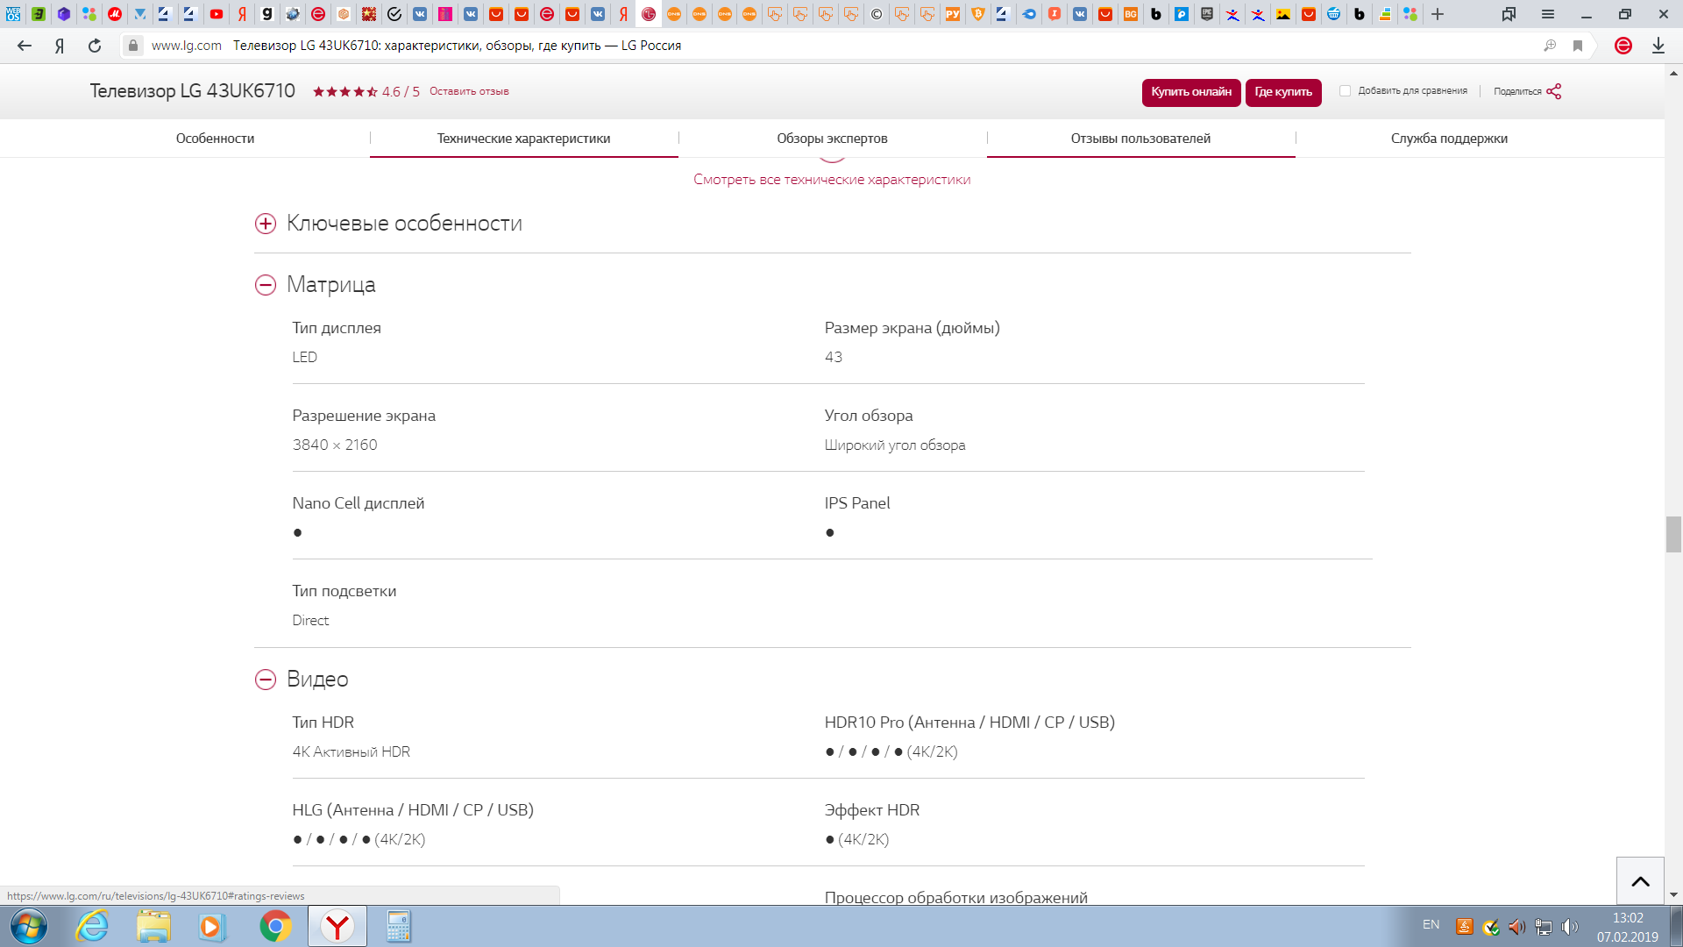
Task: Click the share icon next to Поделиться
Action: pyautogui.click(x=1553, y=91)
